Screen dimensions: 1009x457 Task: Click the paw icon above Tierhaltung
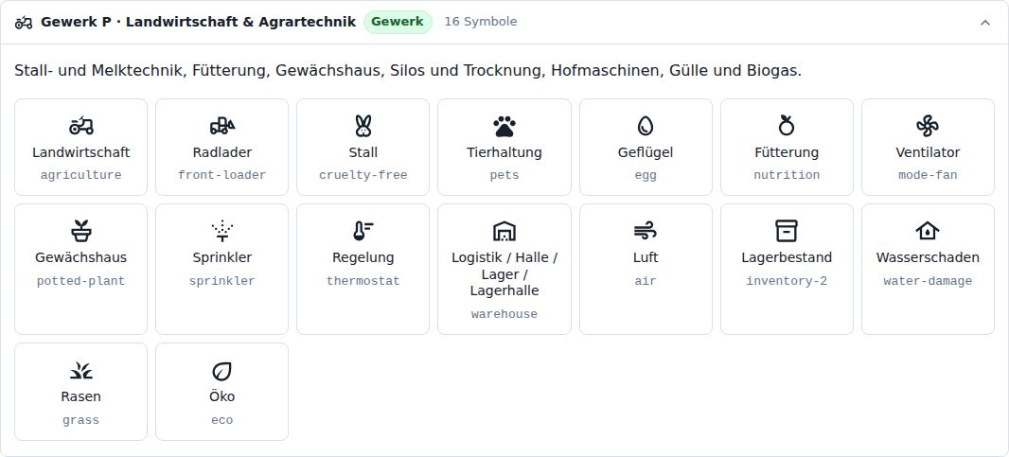click(x=504, y=126)
